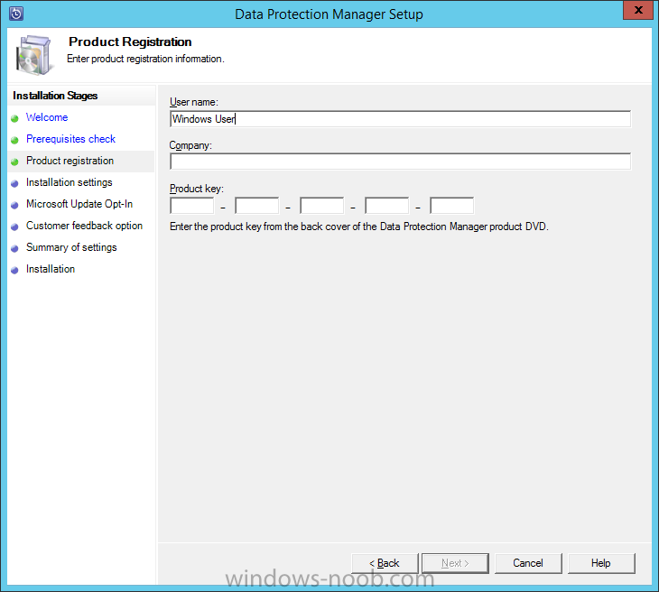Screen dimensions: 659x592
Task: Click the green bullet beside Welcome
Action: coord(14,118)
